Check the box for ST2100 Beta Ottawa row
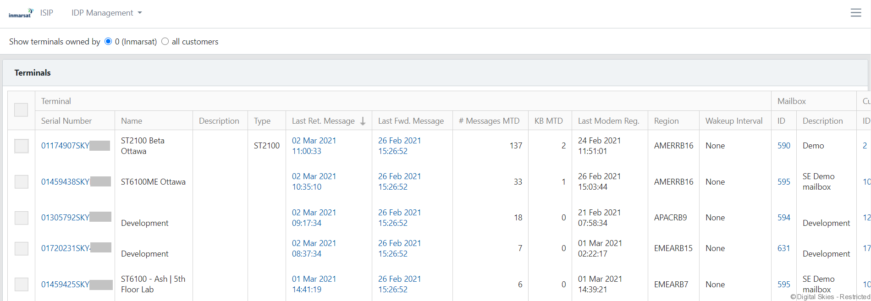 (22, 146)
